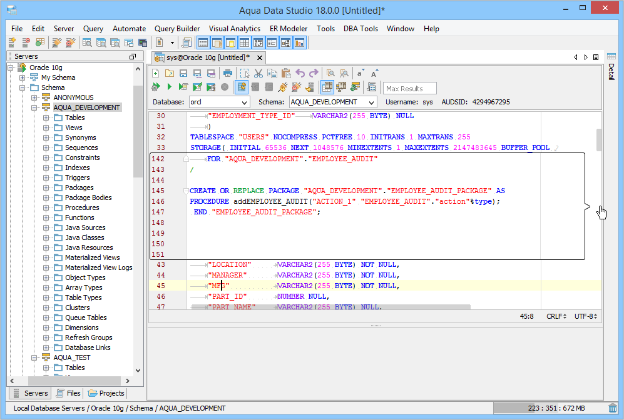Image resolution: width=624 pixels, height=420 pixels.
Task: Open a new Query Analyzer window from toolbar
Action: click(87, 42)
